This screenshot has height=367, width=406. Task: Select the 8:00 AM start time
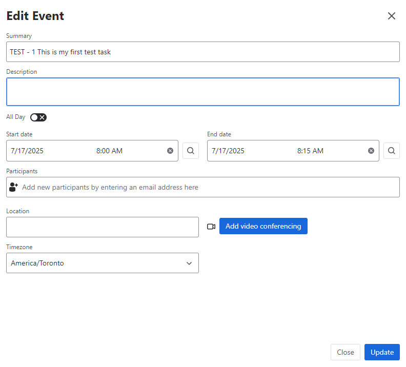(x=109, y=151)
